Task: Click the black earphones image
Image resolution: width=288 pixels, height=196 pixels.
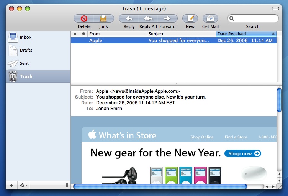Action: 120,176
